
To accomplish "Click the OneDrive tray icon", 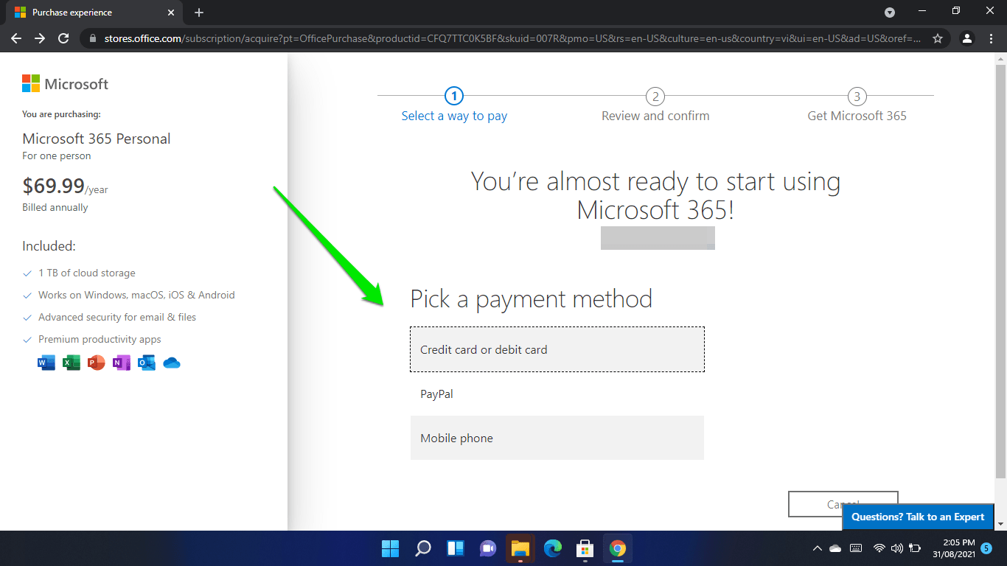I will tap(835, 548).
